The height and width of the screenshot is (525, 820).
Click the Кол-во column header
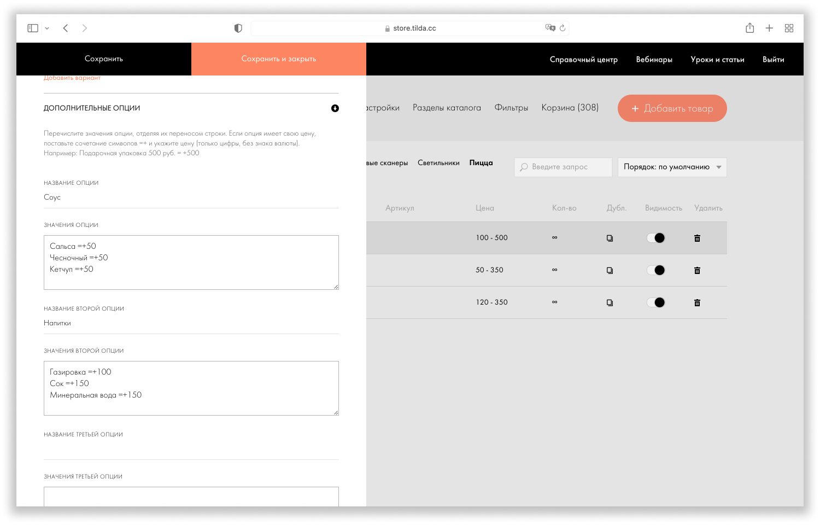564,208
